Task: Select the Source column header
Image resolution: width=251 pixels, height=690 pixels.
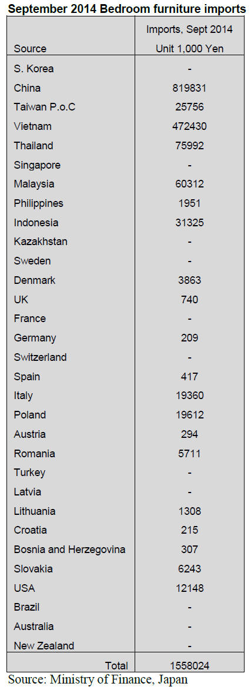Action: [30, 49]
